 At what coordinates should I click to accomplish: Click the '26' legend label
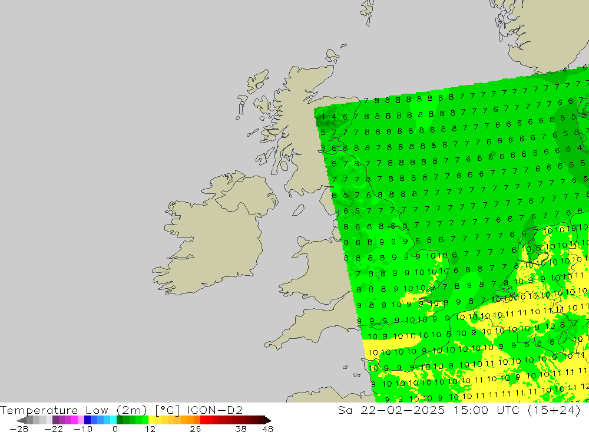coord(196,429)
